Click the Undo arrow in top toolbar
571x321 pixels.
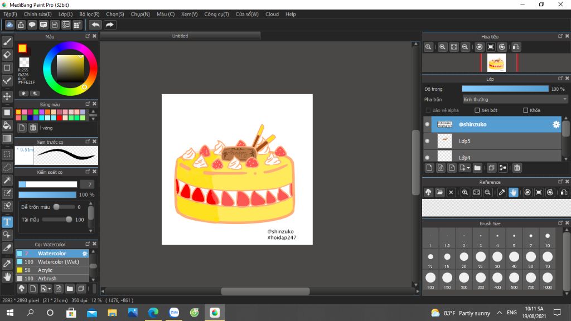(x=95, y=25)
